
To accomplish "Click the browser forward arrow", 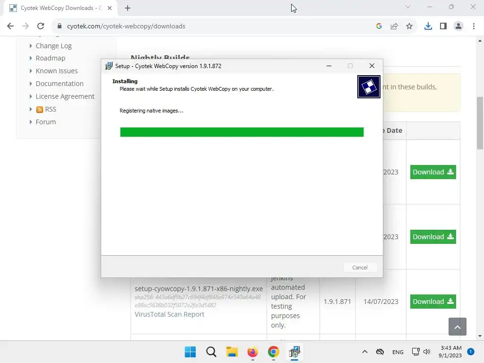I will point(26,26).
